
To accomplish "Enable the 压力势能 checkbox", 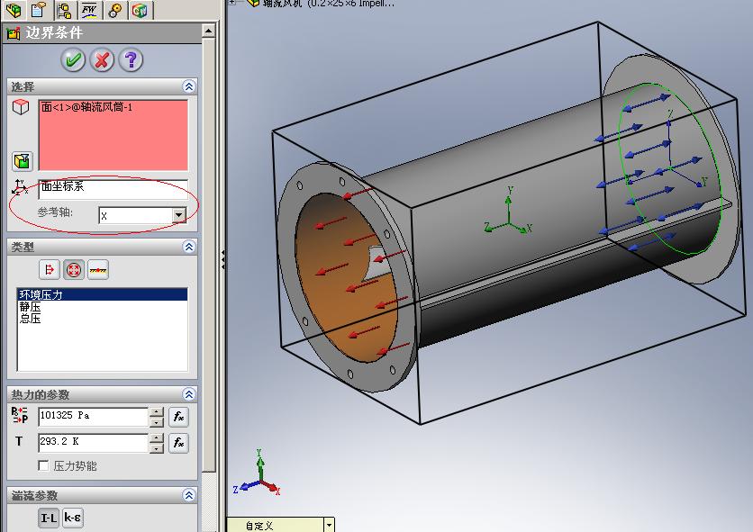I will point(43,465).
